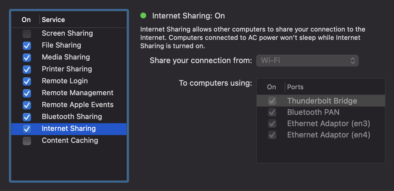Viewport: 394px width, 191px height.
Task: Toggle the Bluetooth PAN port checkbox
Action: [x=272, y=112]
